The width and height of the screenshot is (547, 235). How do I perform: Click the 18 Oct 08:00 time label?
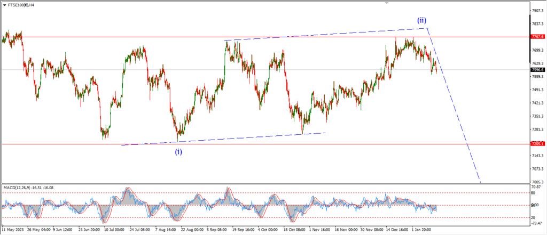293,230
